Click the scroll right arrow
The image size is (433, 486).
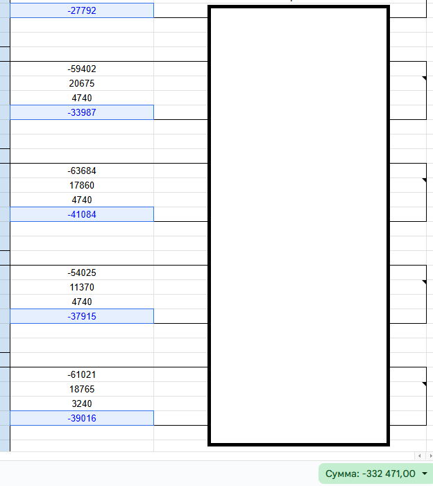pos(429,455)
